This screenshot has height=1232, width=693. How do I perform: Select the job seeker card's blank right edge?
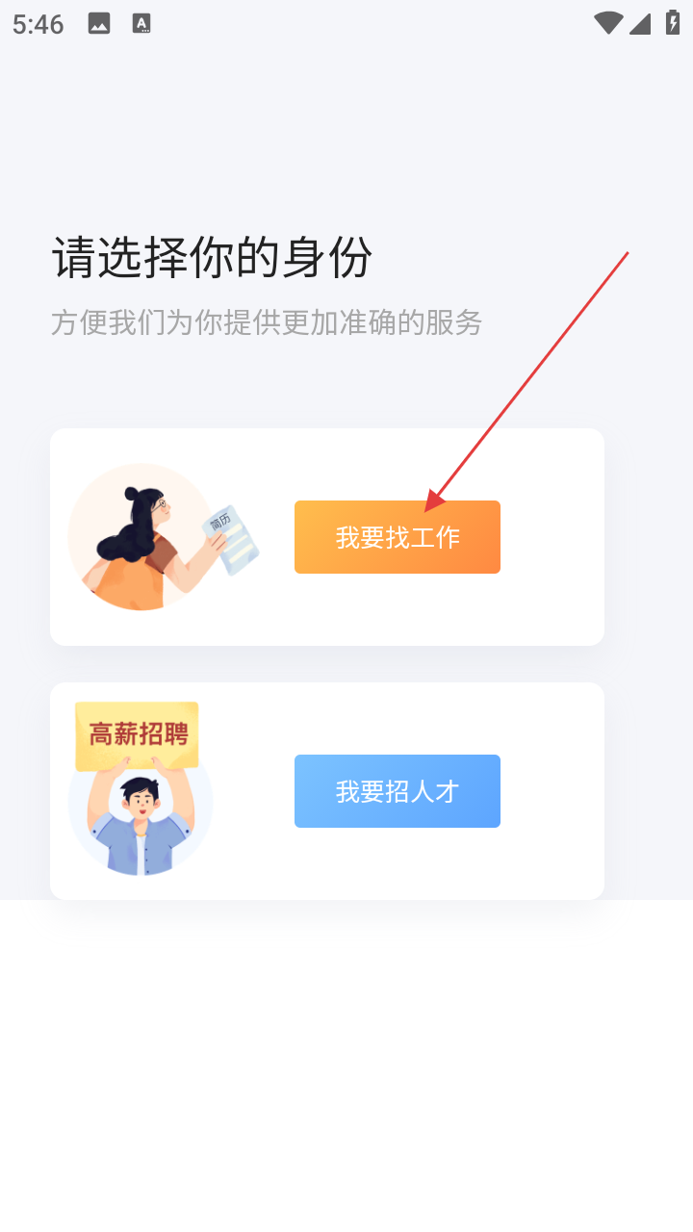click(x=553, y=537)
